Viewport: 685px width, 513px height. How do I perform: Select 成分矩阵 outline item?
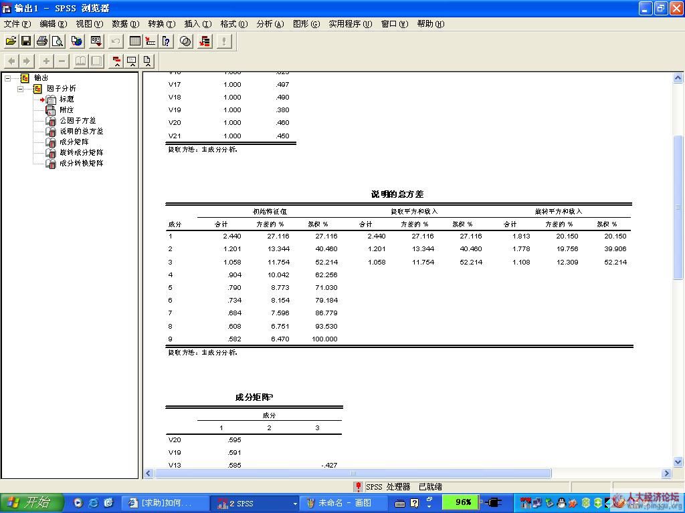(74, 142)
